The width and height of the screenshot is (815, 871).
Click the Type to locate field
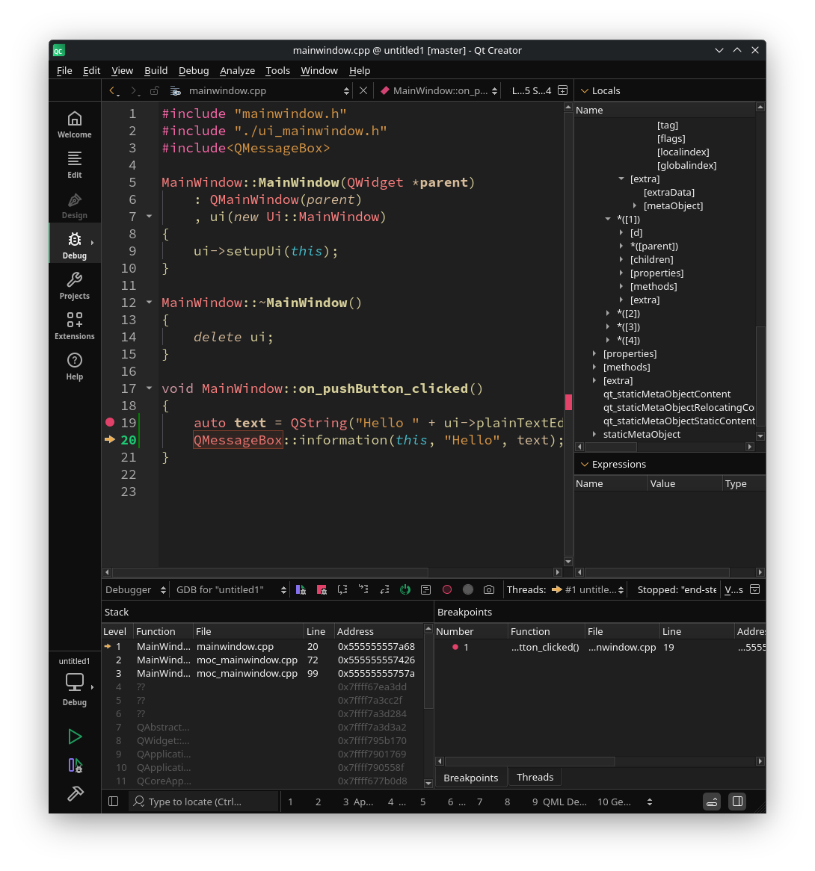(x=203, y=802)
